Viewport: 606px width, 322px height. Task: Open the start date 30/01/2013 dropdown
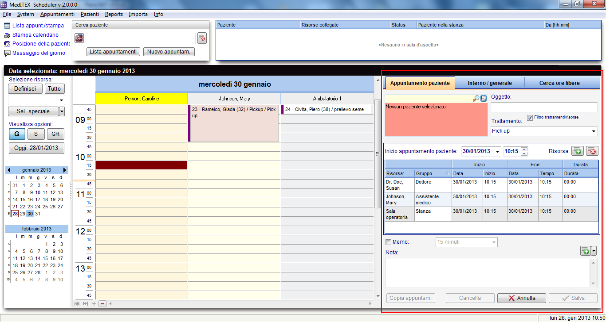tap(497, 151)
